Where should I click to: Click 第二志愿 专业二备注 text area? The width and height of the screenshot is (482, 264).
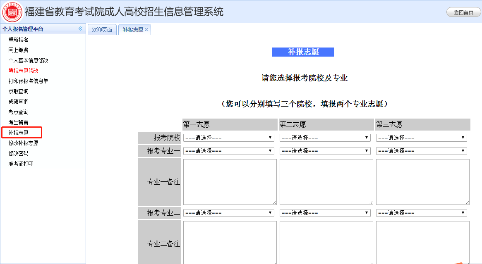(x=326, y=243)
